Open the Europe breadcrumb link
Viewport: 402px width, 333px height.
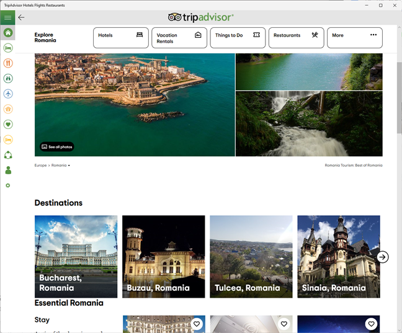click(40, 166)
